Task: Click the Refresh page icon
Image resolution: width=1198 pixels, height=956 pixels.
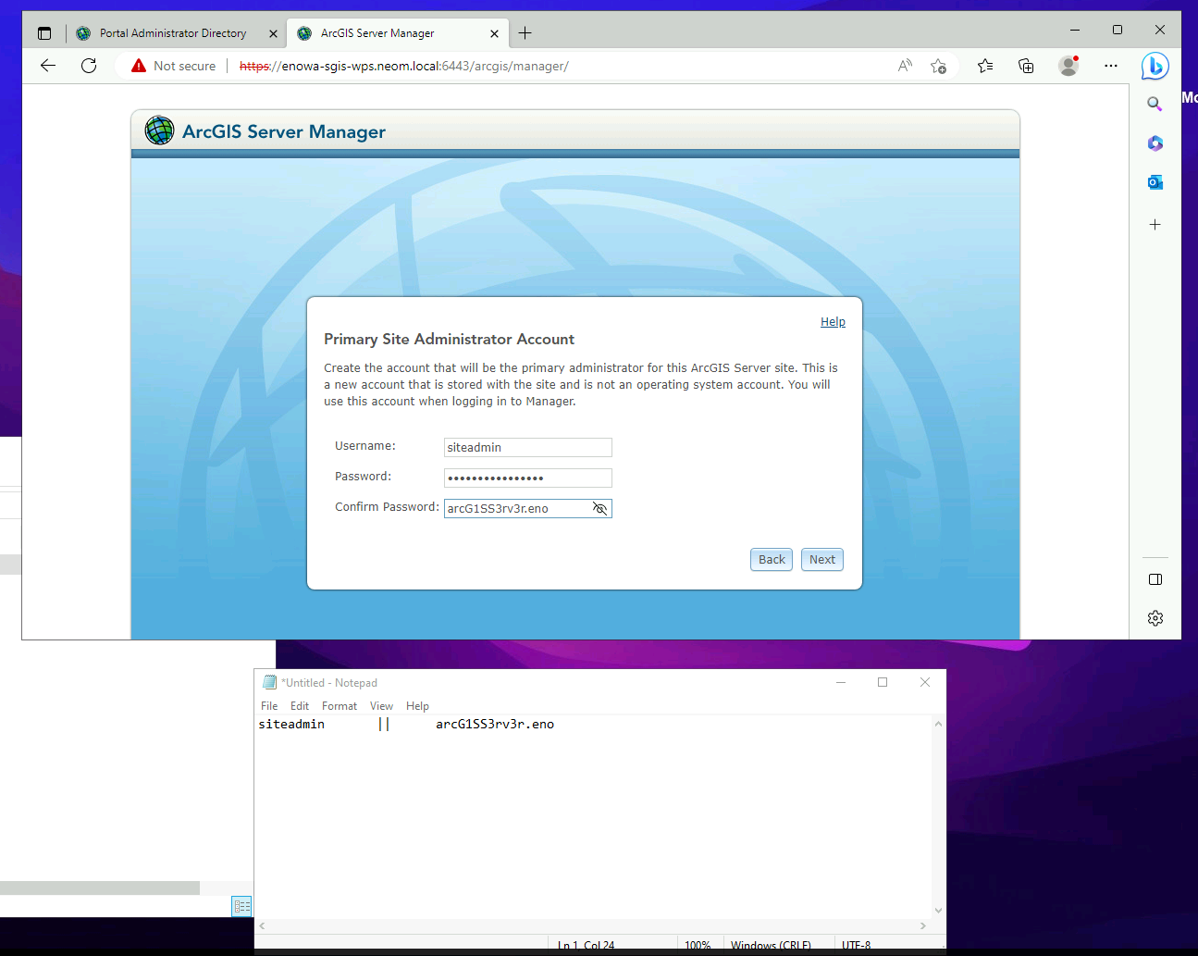Action: click(x=89, y=66)
